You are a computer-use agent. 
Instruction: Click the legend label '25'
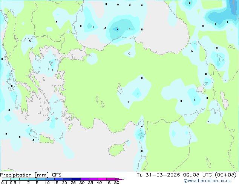coord(73,182)
